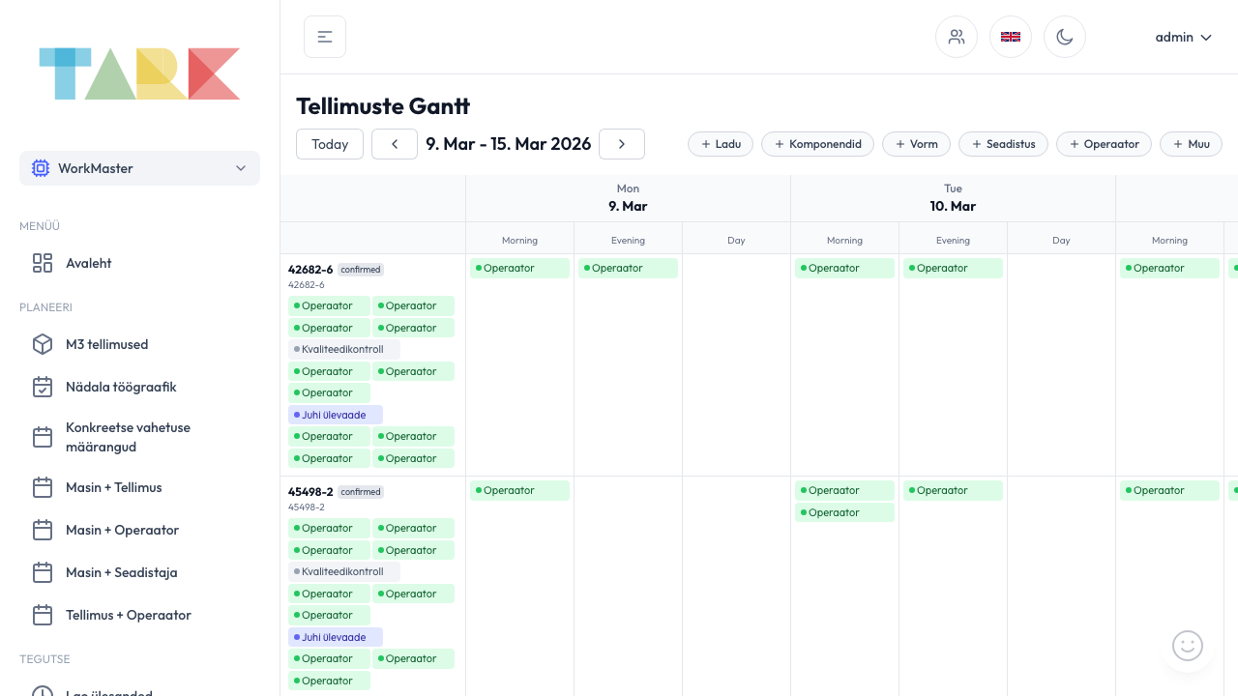Open the admin account dropdown
This screenshot has height=696, width=1238.
(x=1183, y=37)
